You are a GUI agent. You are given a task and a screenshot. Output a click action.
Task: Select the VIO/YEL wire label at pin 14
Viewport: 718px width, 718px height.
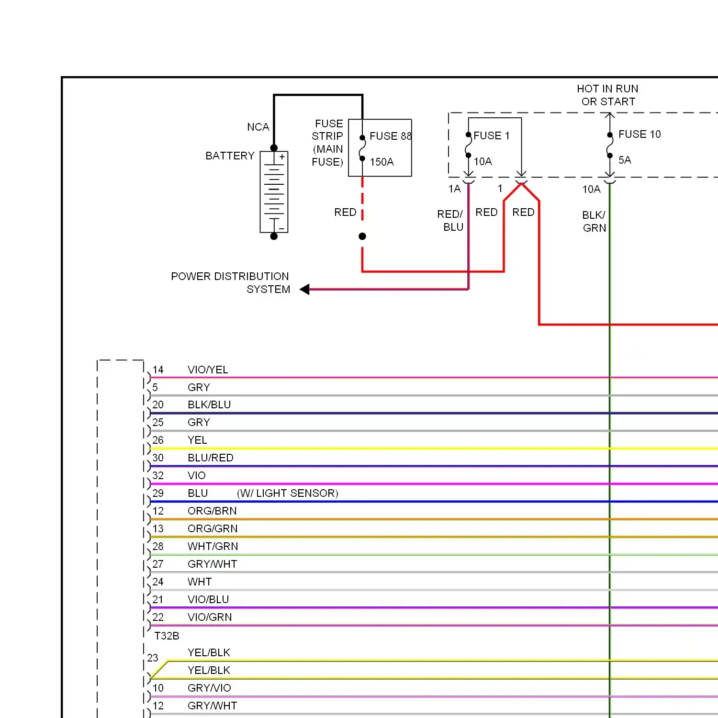pos(208,370)
